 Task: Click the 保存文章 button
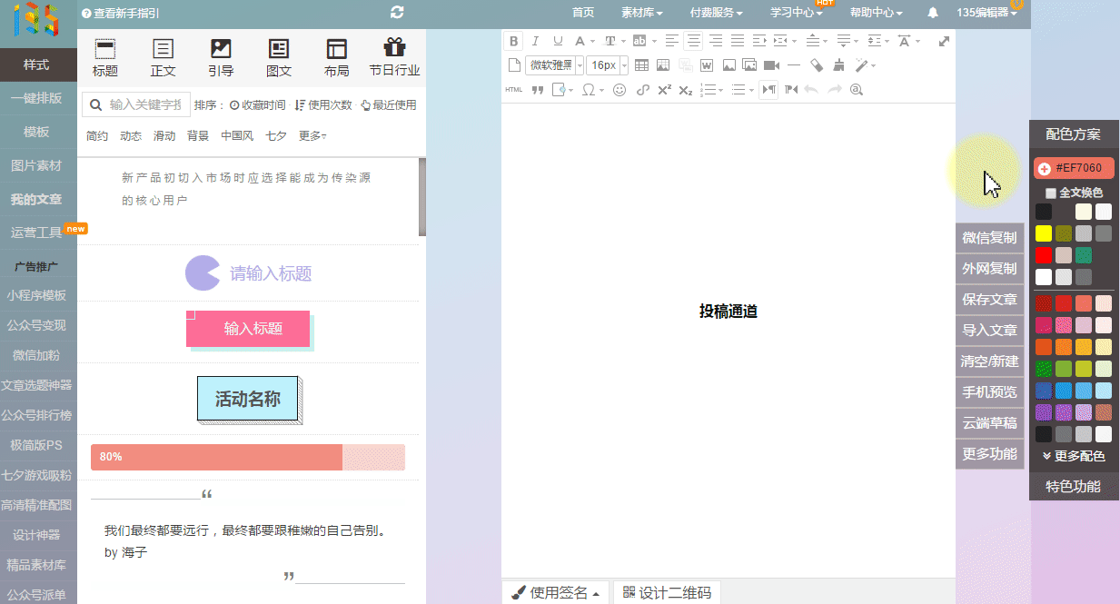coord(989,300)
